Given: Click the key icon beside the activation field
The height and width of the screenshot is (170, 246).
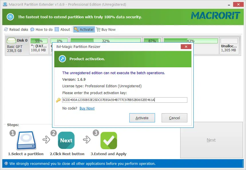Looking at the screenshot, I should pyautogui.click(x=58, y=100).
